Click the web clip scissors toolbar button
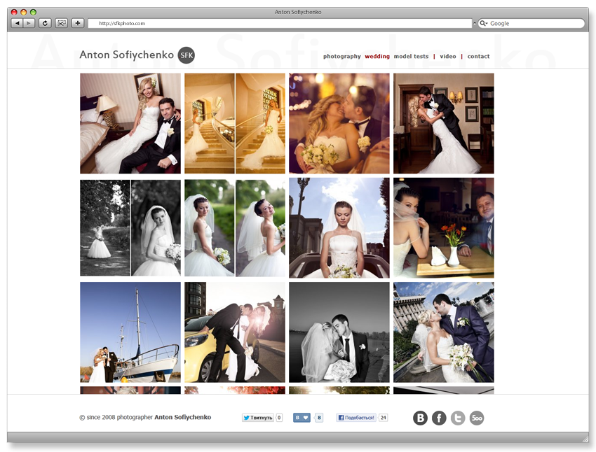The height and width of the screenshot is (452, 596). click(61, 23)
